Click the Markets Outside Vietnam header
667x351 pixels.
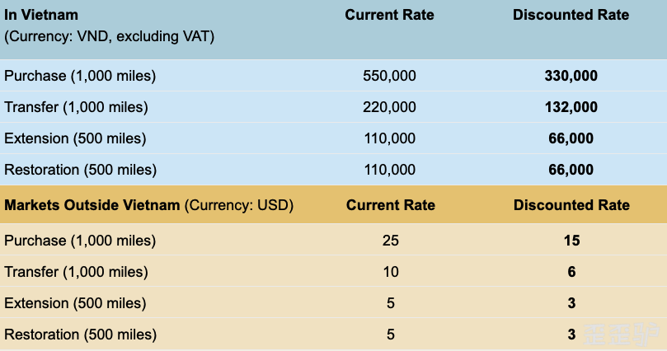point(92,205)
